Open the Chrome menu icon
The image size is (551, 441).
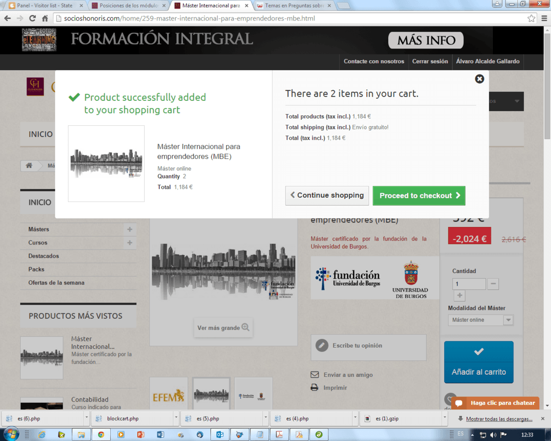[544, 18]
